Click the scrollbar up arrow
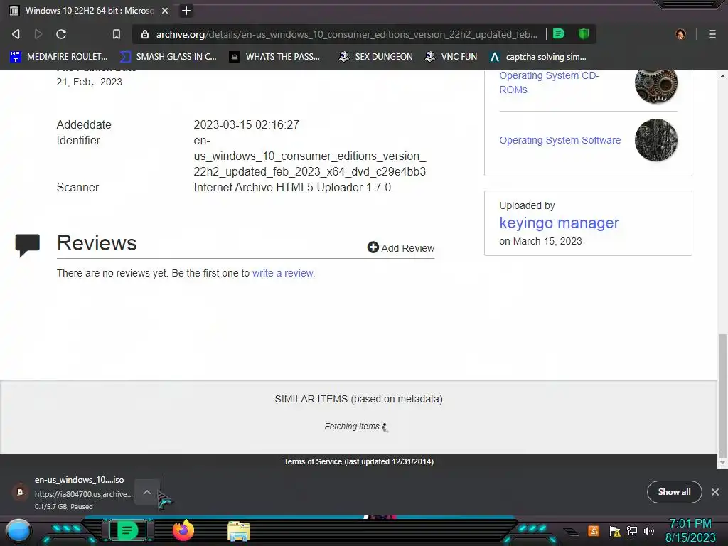The height and width of the screenshot is (546, 728). [722, 75]
